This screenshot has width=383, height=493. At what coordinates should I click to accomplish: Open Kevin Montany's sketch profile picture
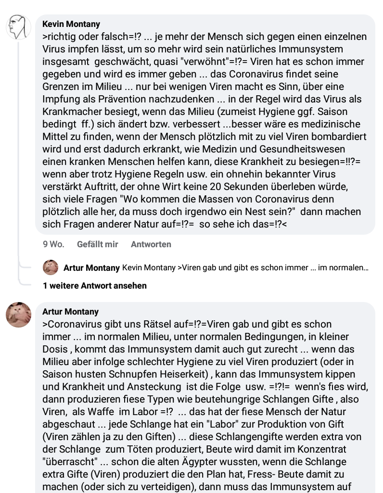[19, 27]
